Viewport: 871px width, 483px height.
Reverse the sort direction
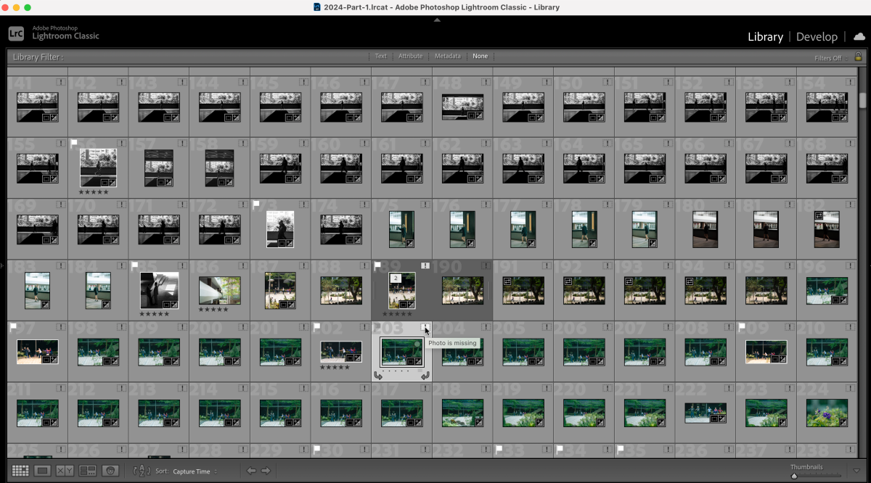coord(142,471)
